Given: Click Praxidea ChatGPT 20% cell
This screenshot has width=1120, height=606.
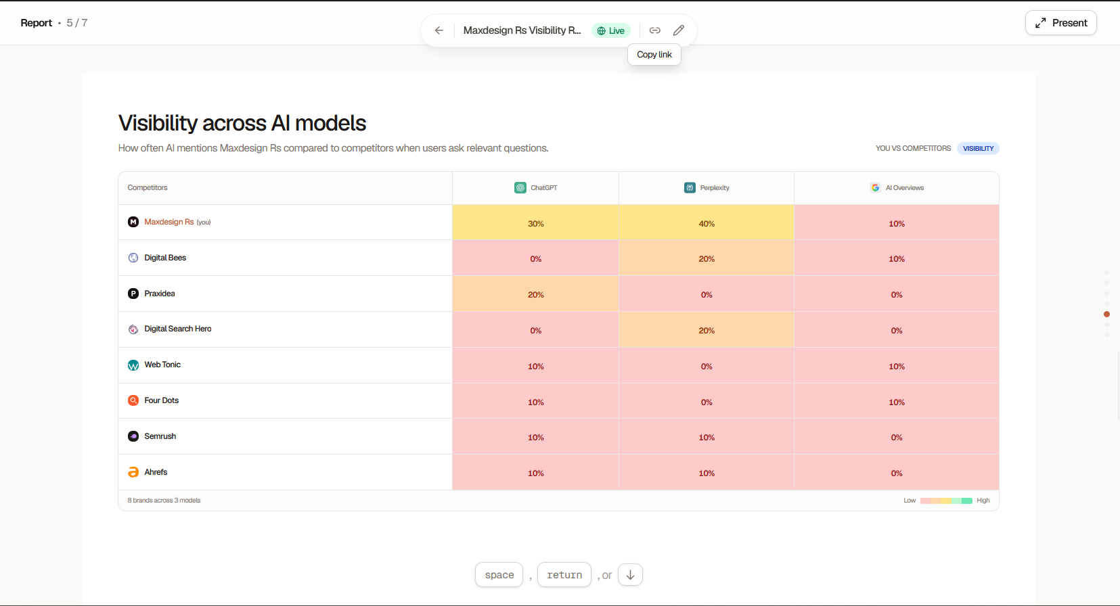Looking at the screenshot, I should tap(535, 294).
